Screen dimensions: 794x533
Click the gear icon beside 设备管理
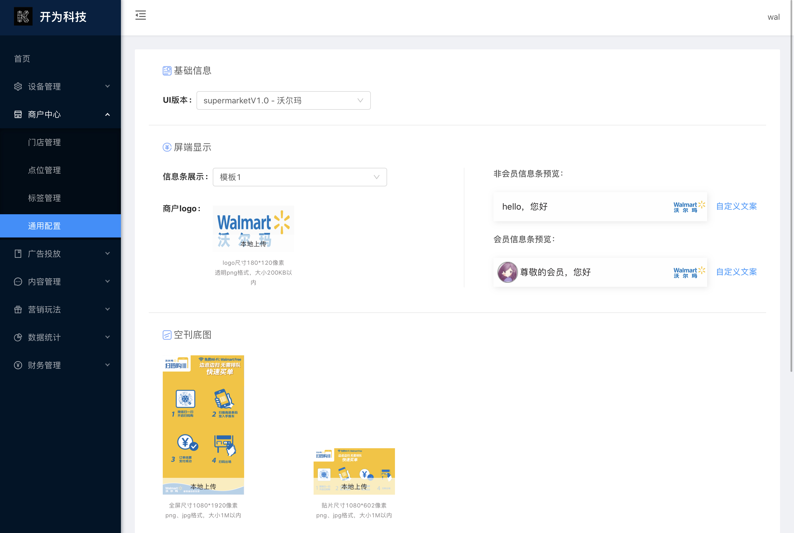[18, 86]
